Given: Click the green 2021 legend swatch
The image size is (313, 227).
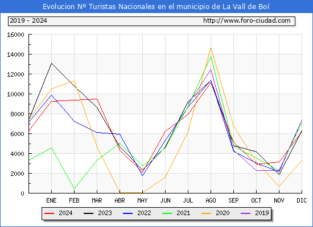Looking at the screenshot, I should (167, 213).
